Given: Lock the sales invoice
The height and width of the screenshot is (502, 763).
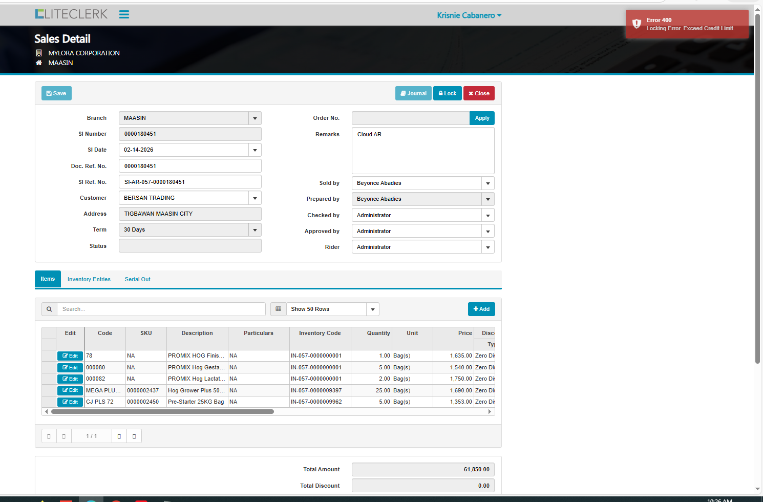Looking at the screenshot, I should [x=447, y=94].
